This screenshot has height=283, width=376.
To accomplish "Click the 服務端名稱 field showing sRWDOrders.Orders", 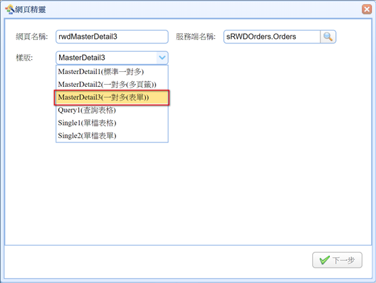I will coord(272,37).
